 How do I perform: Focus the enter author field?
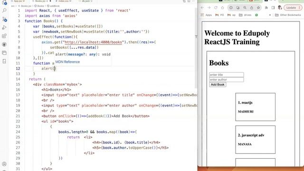(227, 79)
